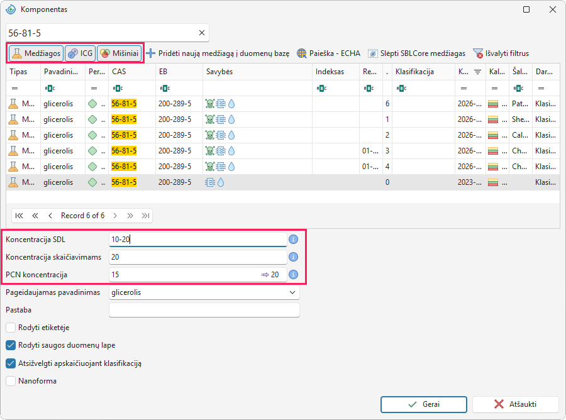Sort by the Savybės column header
This screenshot has height=420, width=566.
pos(257,72)
